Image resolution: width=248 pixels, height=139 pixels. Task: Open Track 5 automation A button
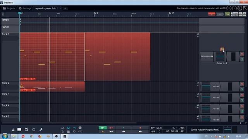198,116
